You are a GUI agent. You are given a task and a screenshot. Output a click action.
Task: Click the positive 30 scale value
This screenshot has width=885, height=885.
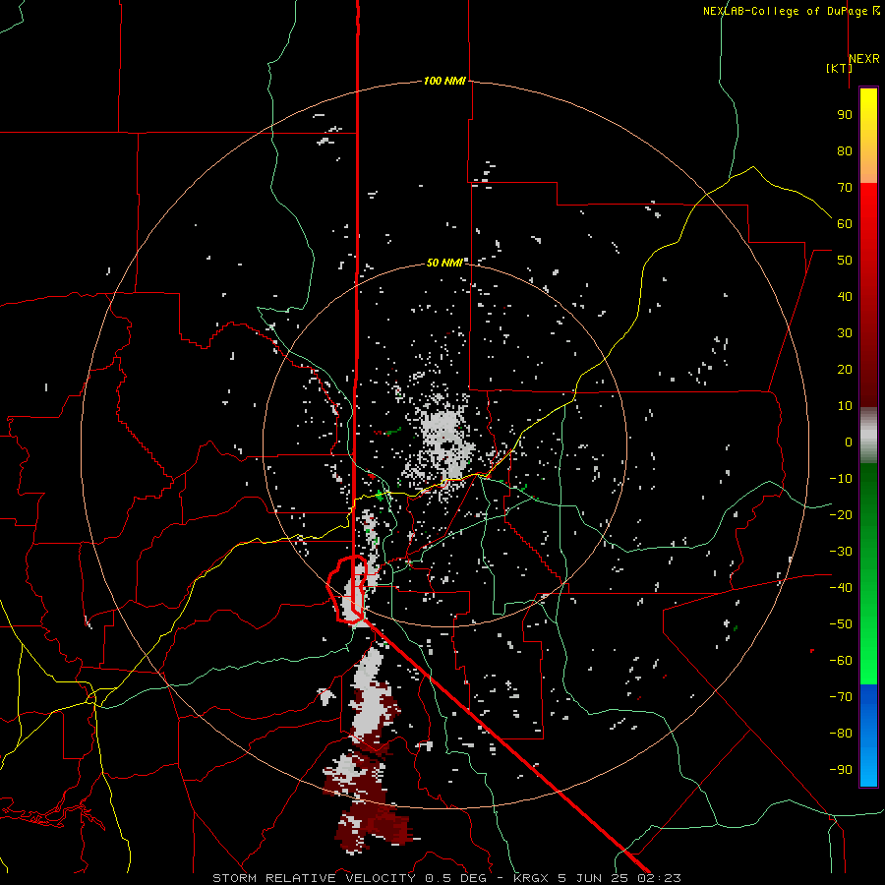point(845,333)
